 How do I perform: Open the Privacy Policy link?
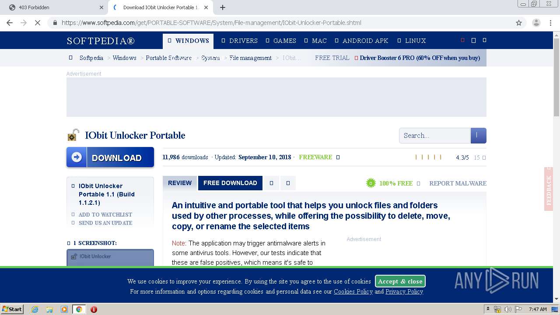coord(404,291)
